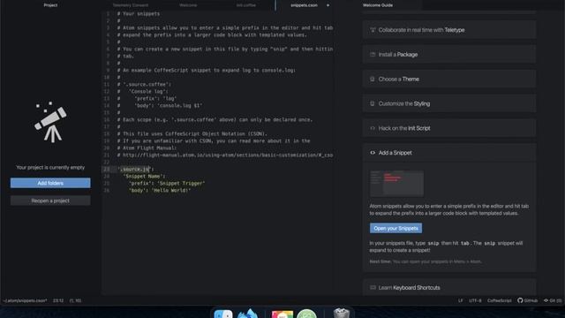Click the '.source.coffee': comment line

144,85
